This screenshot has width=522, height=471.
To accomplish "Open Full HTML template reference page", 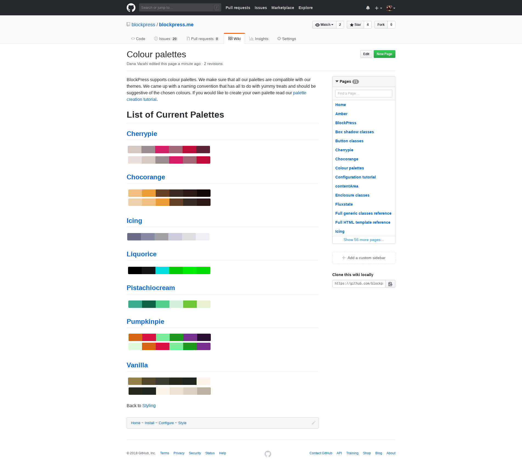I will coord(363,222).
